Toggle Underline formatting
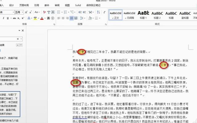Viewport: 197px width, 123px height. click(8, 18)
